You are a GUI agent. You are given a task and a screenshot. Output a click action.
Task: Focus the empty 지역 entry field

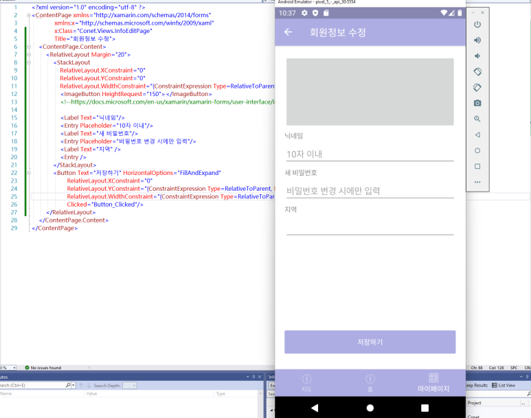pos(370,228)
